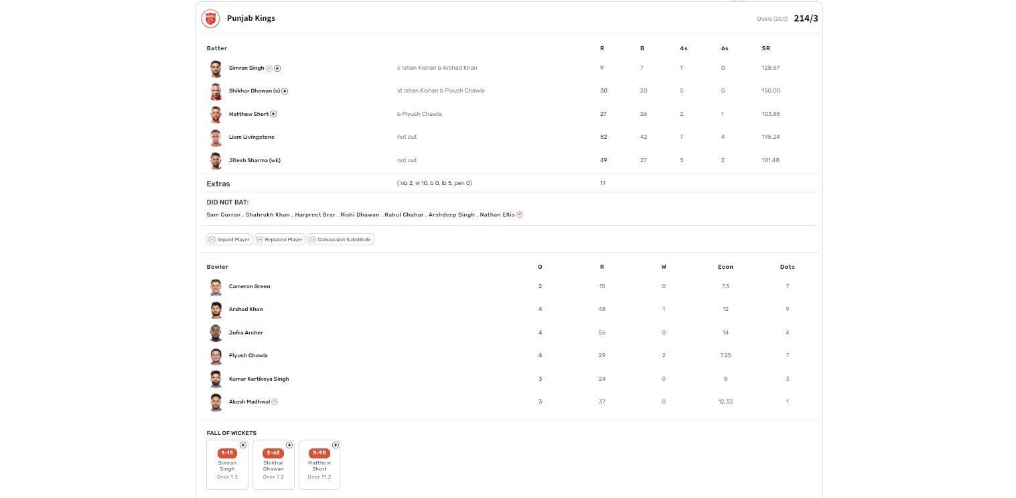Click Arshdeep Singh in did not bat list
Image resolution: width=1016 pixels, height=498 pixels.
451,214
